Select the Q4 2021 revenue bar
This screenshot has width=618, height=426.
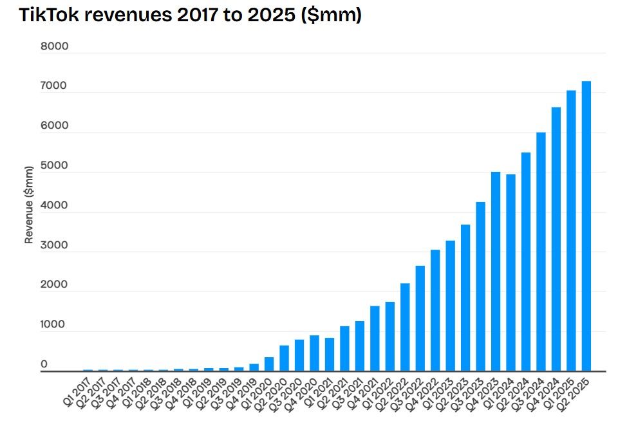[375, 339]
